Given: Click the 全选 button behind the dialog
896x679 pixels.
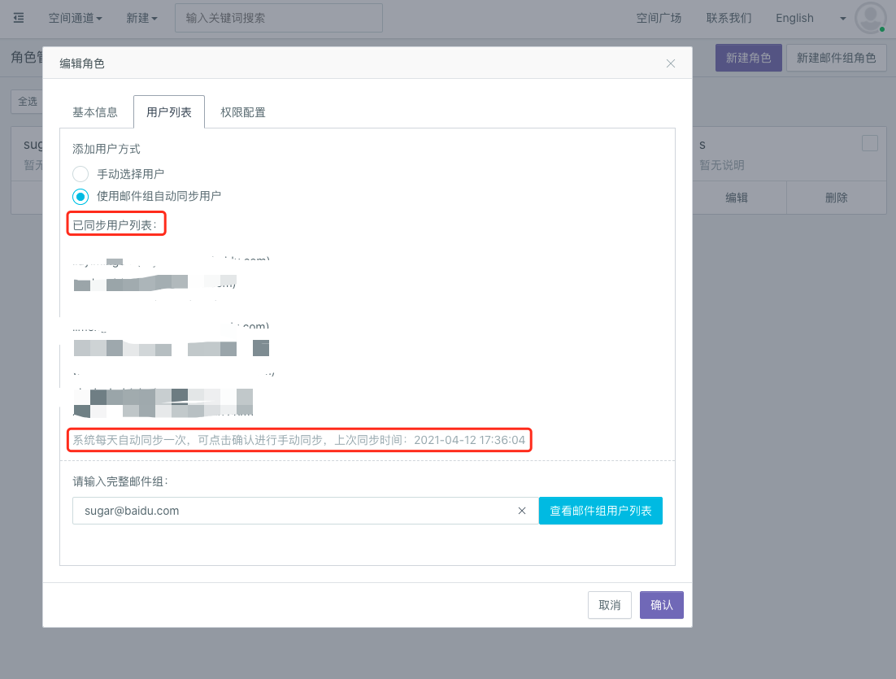Looking at the screenshot, I should point(27,101).
